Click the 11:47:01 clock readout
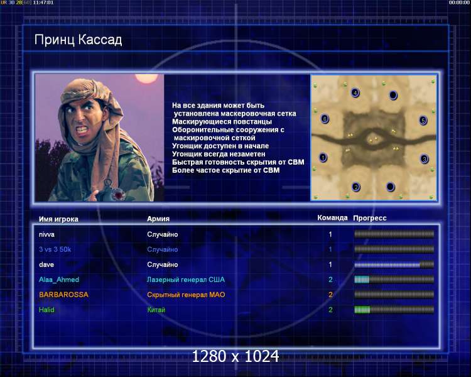Viewport: 471px width, 377px height. (43, 3)
